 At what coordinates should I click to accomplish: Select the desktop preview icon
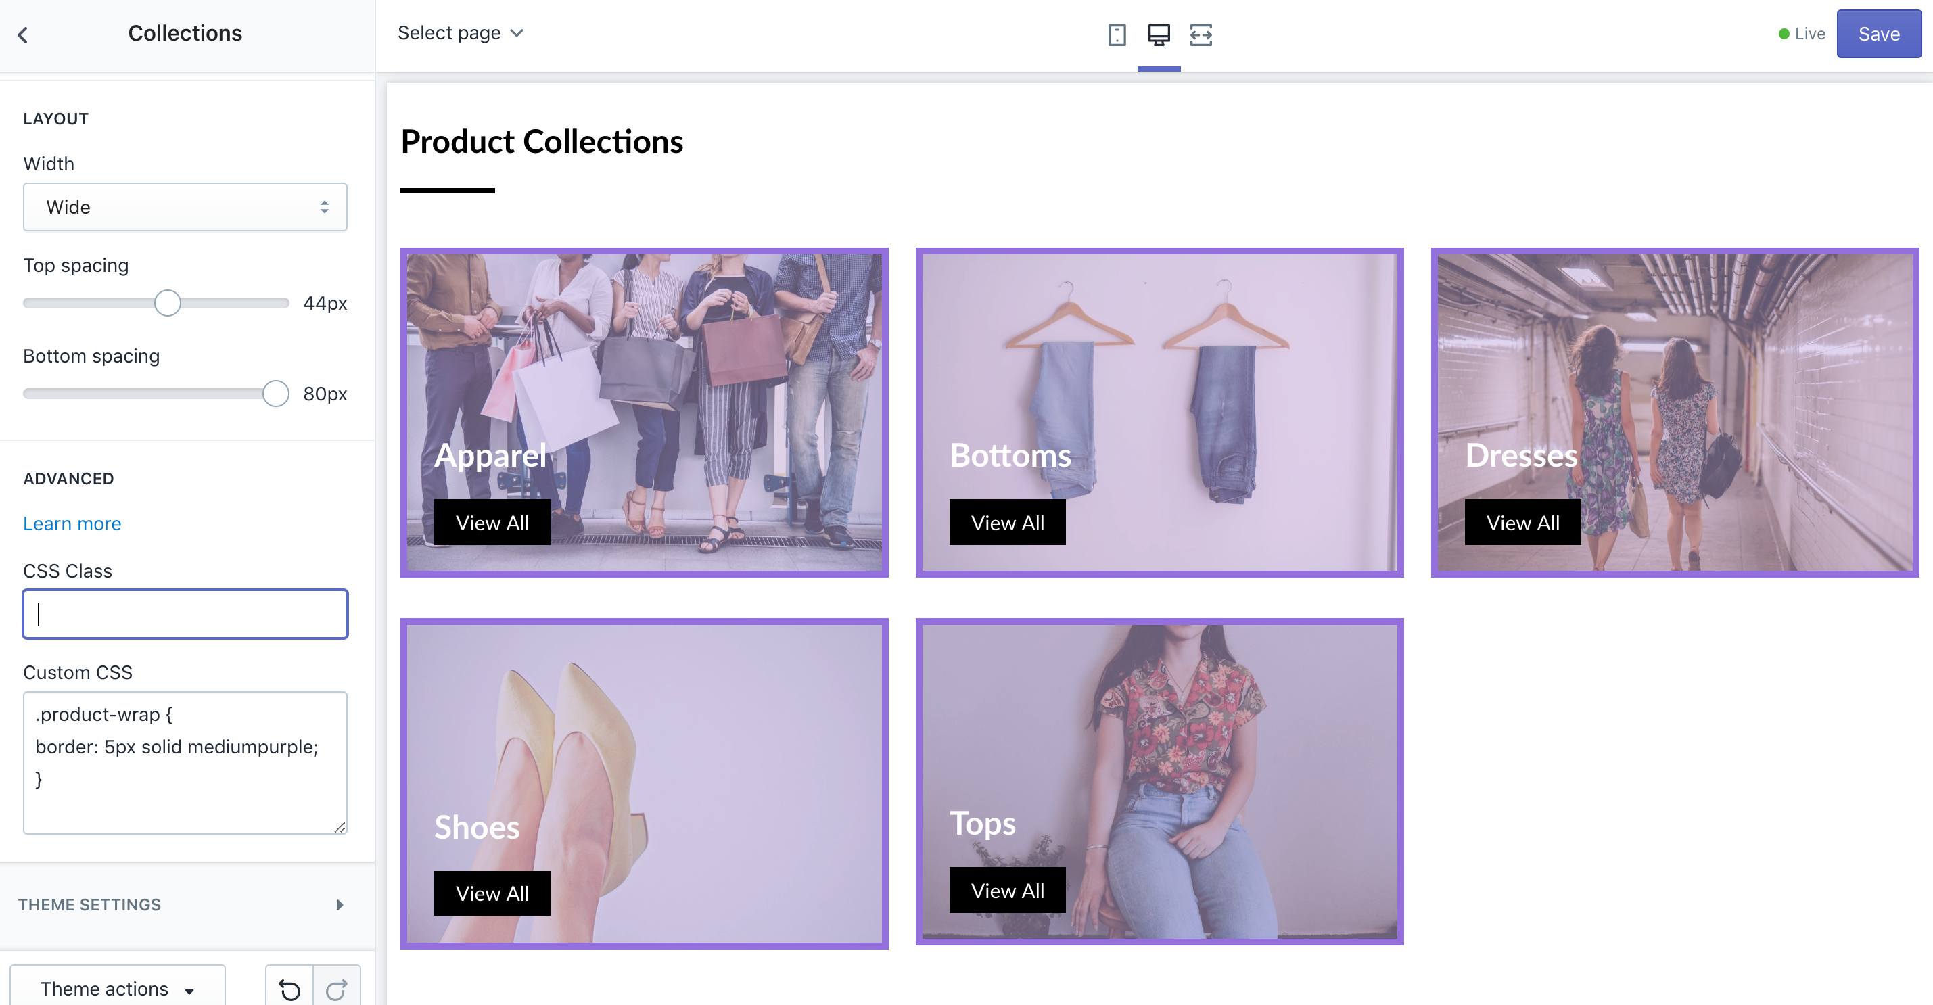(x=1159, y=34)
